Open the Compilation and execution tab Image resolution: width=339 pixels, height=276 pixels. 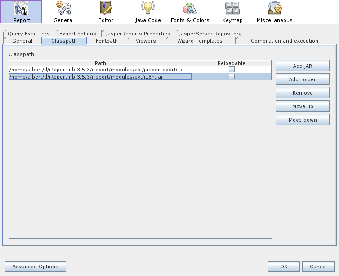tap(285, 41)
